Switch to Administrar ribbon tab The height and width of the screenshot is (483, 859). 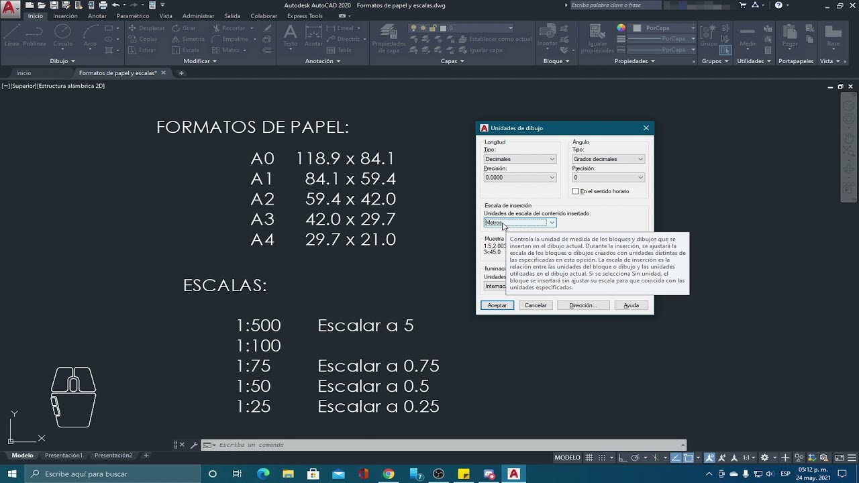pos(199,16)
